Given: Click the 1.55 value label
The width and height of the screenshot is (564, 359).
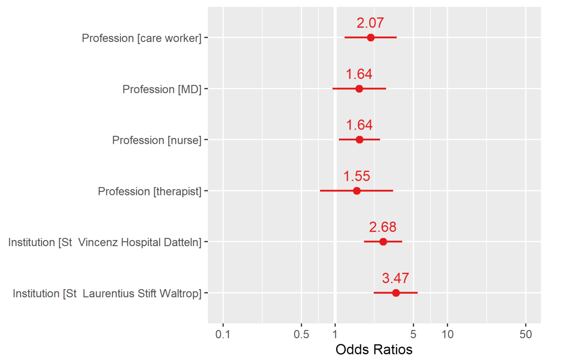Looking at the screenshot, I should pos(357,176).
